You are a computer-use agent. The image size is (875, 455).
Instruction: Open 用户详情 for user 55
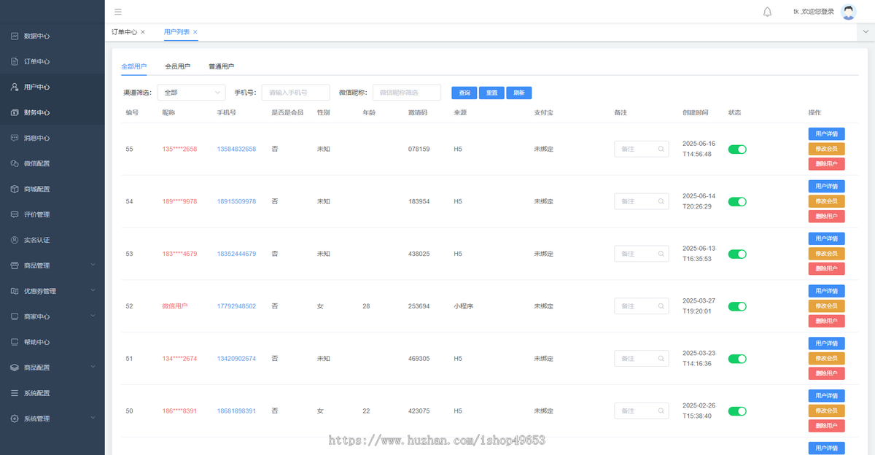(826, 134)
